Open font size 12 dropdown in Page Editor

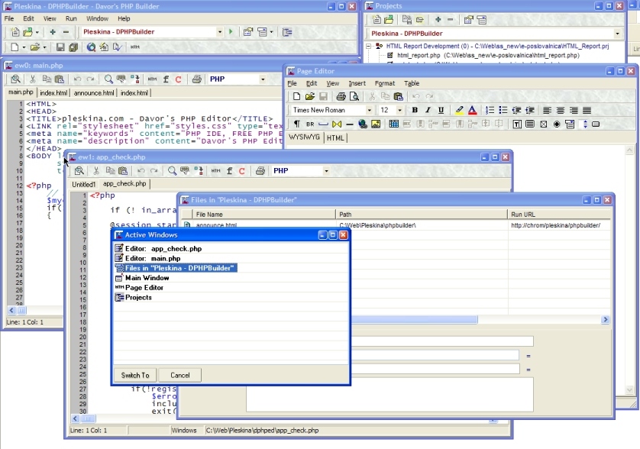pyautogui.click(x=399, y=110)
